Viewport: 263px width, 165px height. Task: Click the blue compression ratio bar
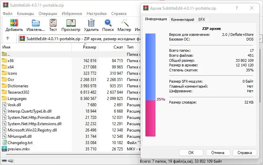pyautogui.click(x=150, y=67)
